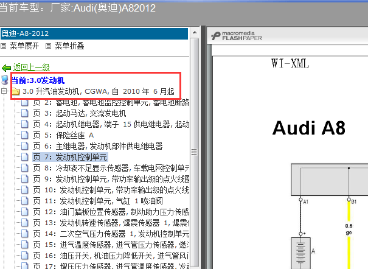The image size is (368, 269).
Task: Click document icon of 页 11
Action: [x=25, y=200]
